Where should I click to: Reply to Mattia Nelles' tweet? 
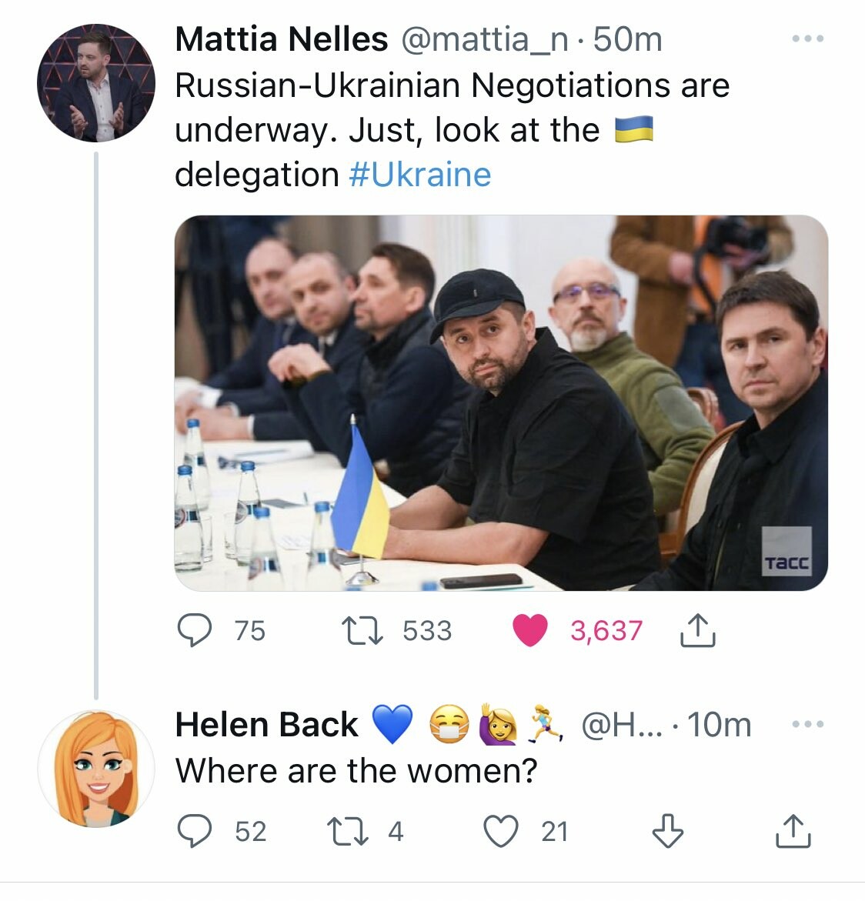tap(195, 631)
